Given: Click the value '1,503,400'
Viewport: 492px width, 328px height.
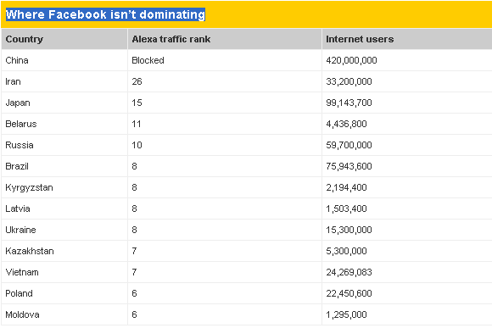Looking at the screenshot, I should pyautogui.click(x=346, y=208).
